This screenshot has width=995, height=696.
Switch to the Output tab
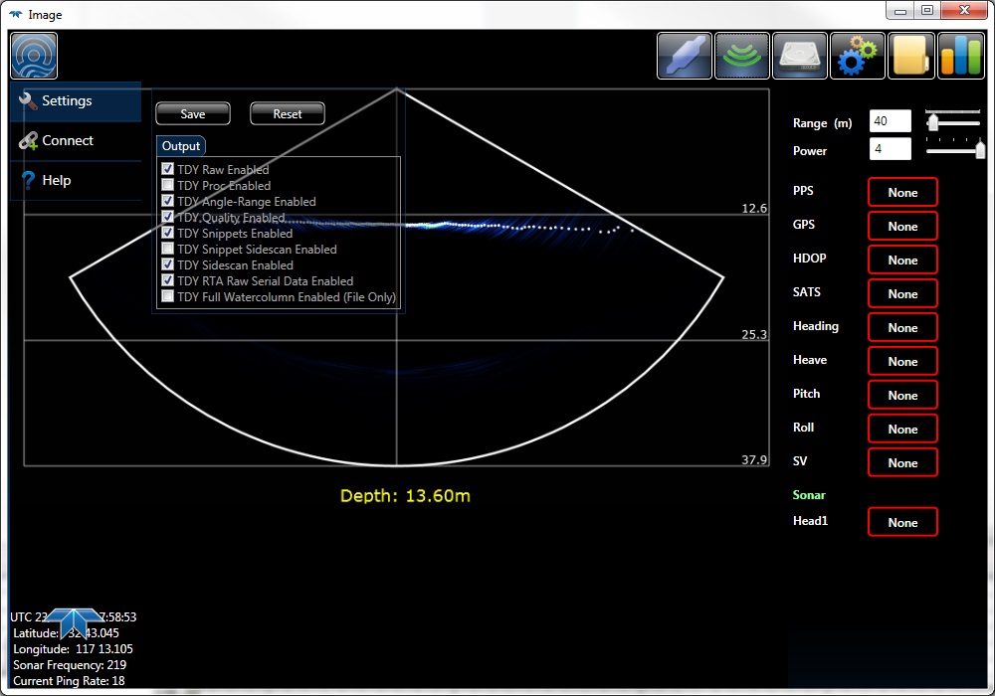coord(181,146)
